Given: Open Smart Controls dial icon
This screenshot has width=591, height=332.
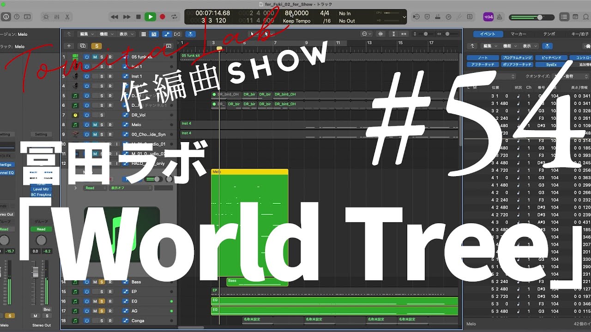Looking at the screenshot, I should (46, 17).
